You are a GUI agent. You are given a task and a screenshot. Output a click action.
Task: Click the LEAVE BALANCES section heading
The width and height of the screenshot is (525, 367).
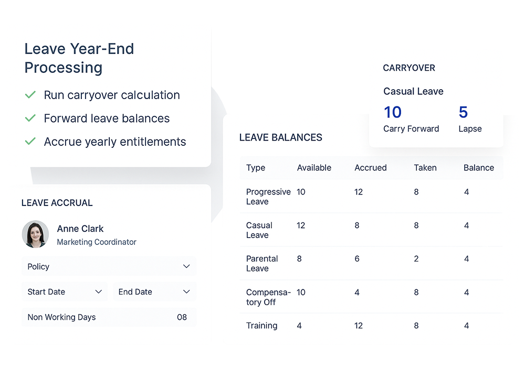pyautogui.click(x=281, y=137)
